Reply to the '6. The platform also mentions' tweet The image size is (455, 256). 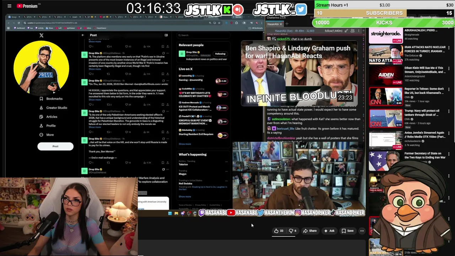(91, 74)
